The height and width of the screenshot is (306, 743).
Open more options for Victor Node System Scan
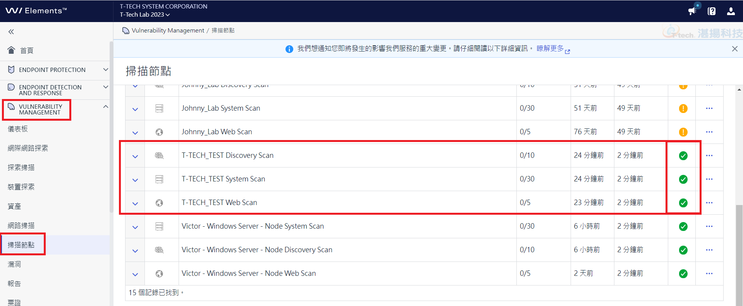click(x=709, y=226)
